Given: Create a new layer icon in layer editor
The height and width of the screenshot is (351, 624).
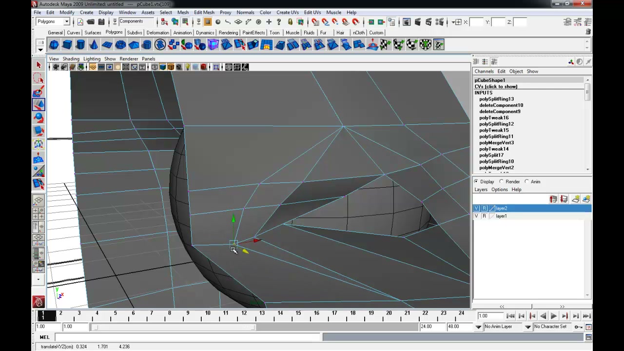Looking at the screenshot, I should click(x=576, y=199).
